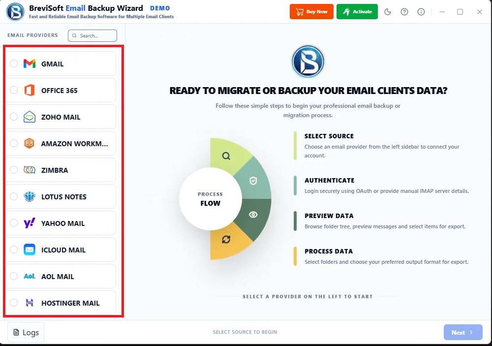Click the EMAIL PROVIDERS sidebar heading
492x346 pixels.
click(32, 35)
